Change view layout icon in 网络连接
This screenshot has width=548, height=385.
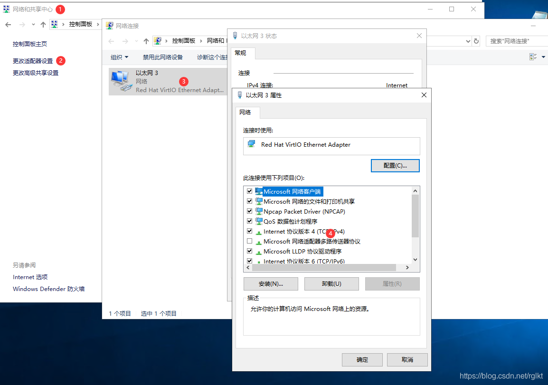pos(533,56)
